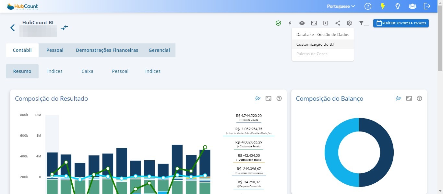Select the first Índices sub-tab
The height and width of the screenshot is (194, 443).
click(x=55, y=71)
